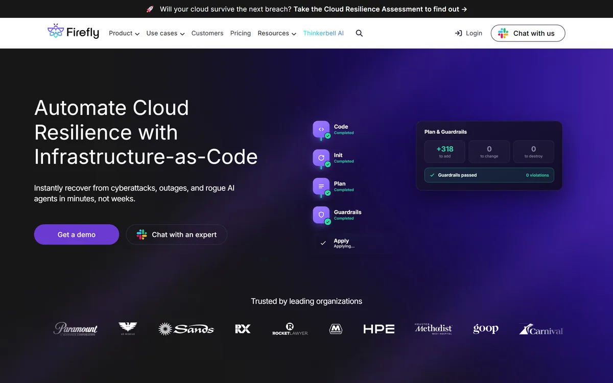Open the Login link

pos(468,33)
